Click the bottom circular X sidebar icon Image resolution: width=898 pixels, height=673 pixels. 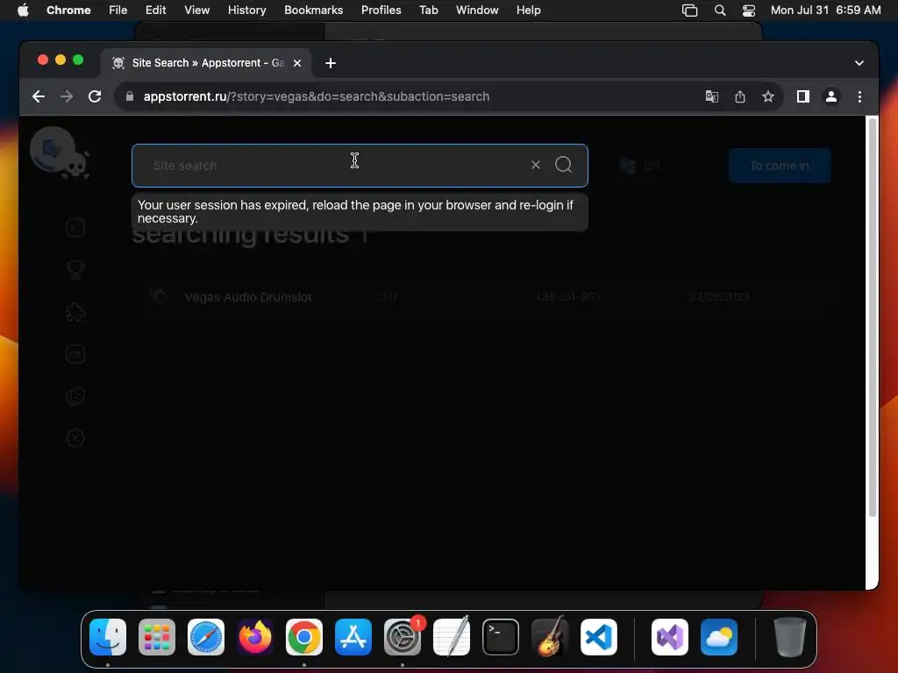click(75, 438)
